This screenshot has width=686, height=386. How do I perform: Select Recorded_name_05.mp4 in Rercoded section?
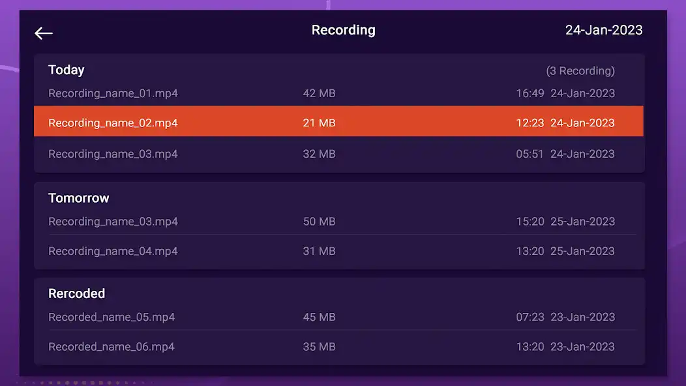click(111, 318)
